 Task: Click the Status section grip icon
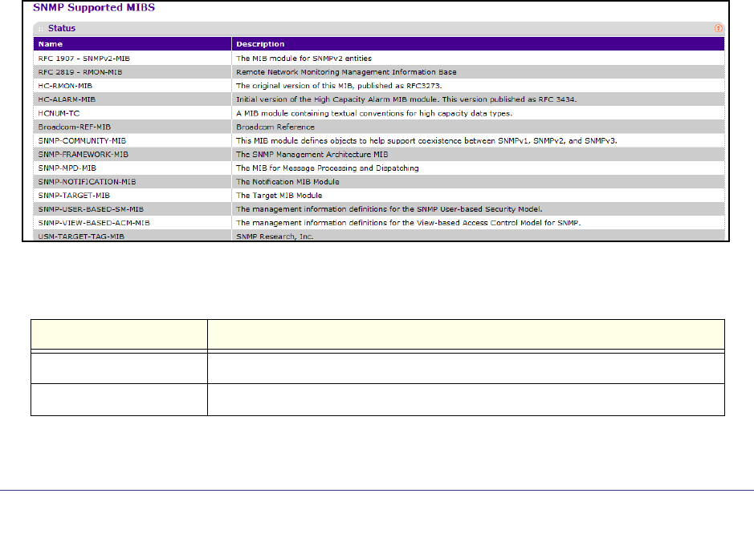(41, 29)
